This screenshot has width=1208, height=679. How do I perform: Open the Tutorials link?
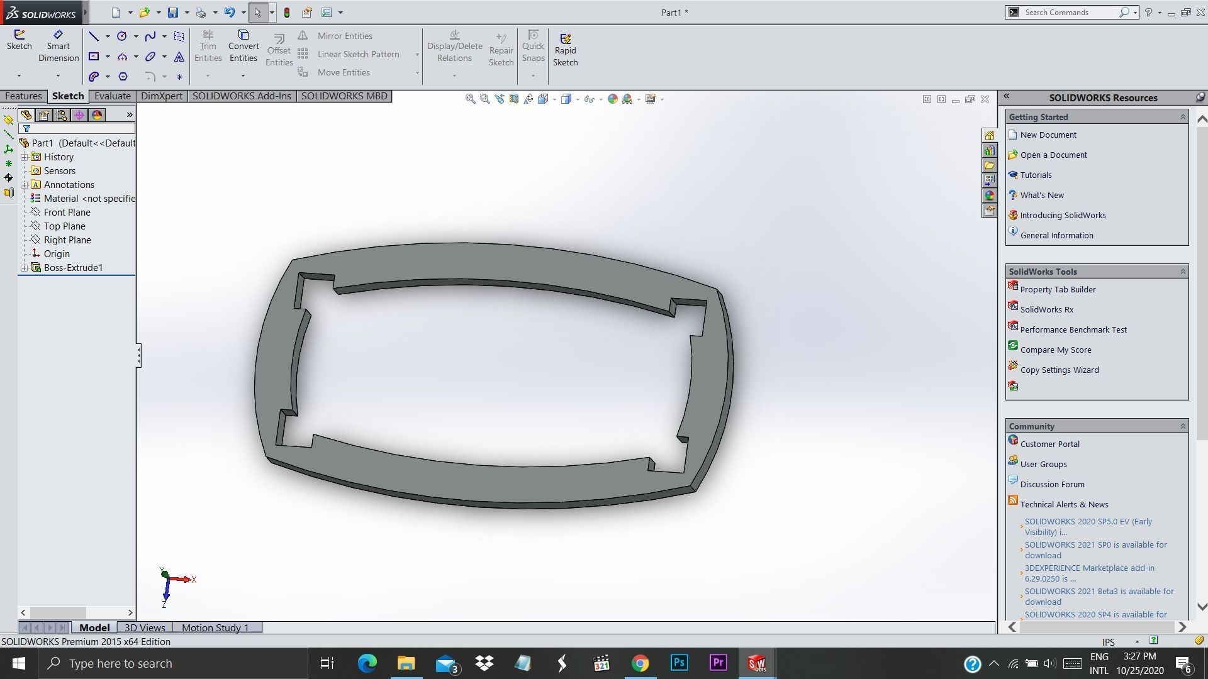1036,175
